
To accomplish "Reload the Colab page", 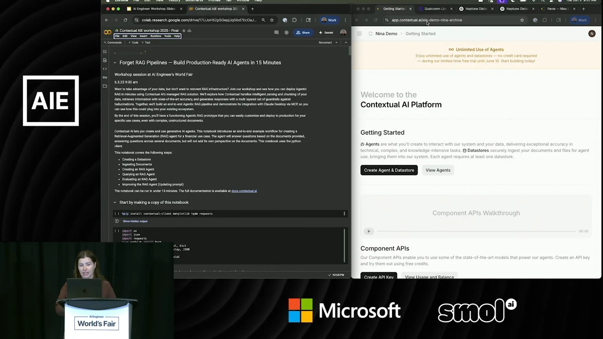I will (x=125, y=20).
